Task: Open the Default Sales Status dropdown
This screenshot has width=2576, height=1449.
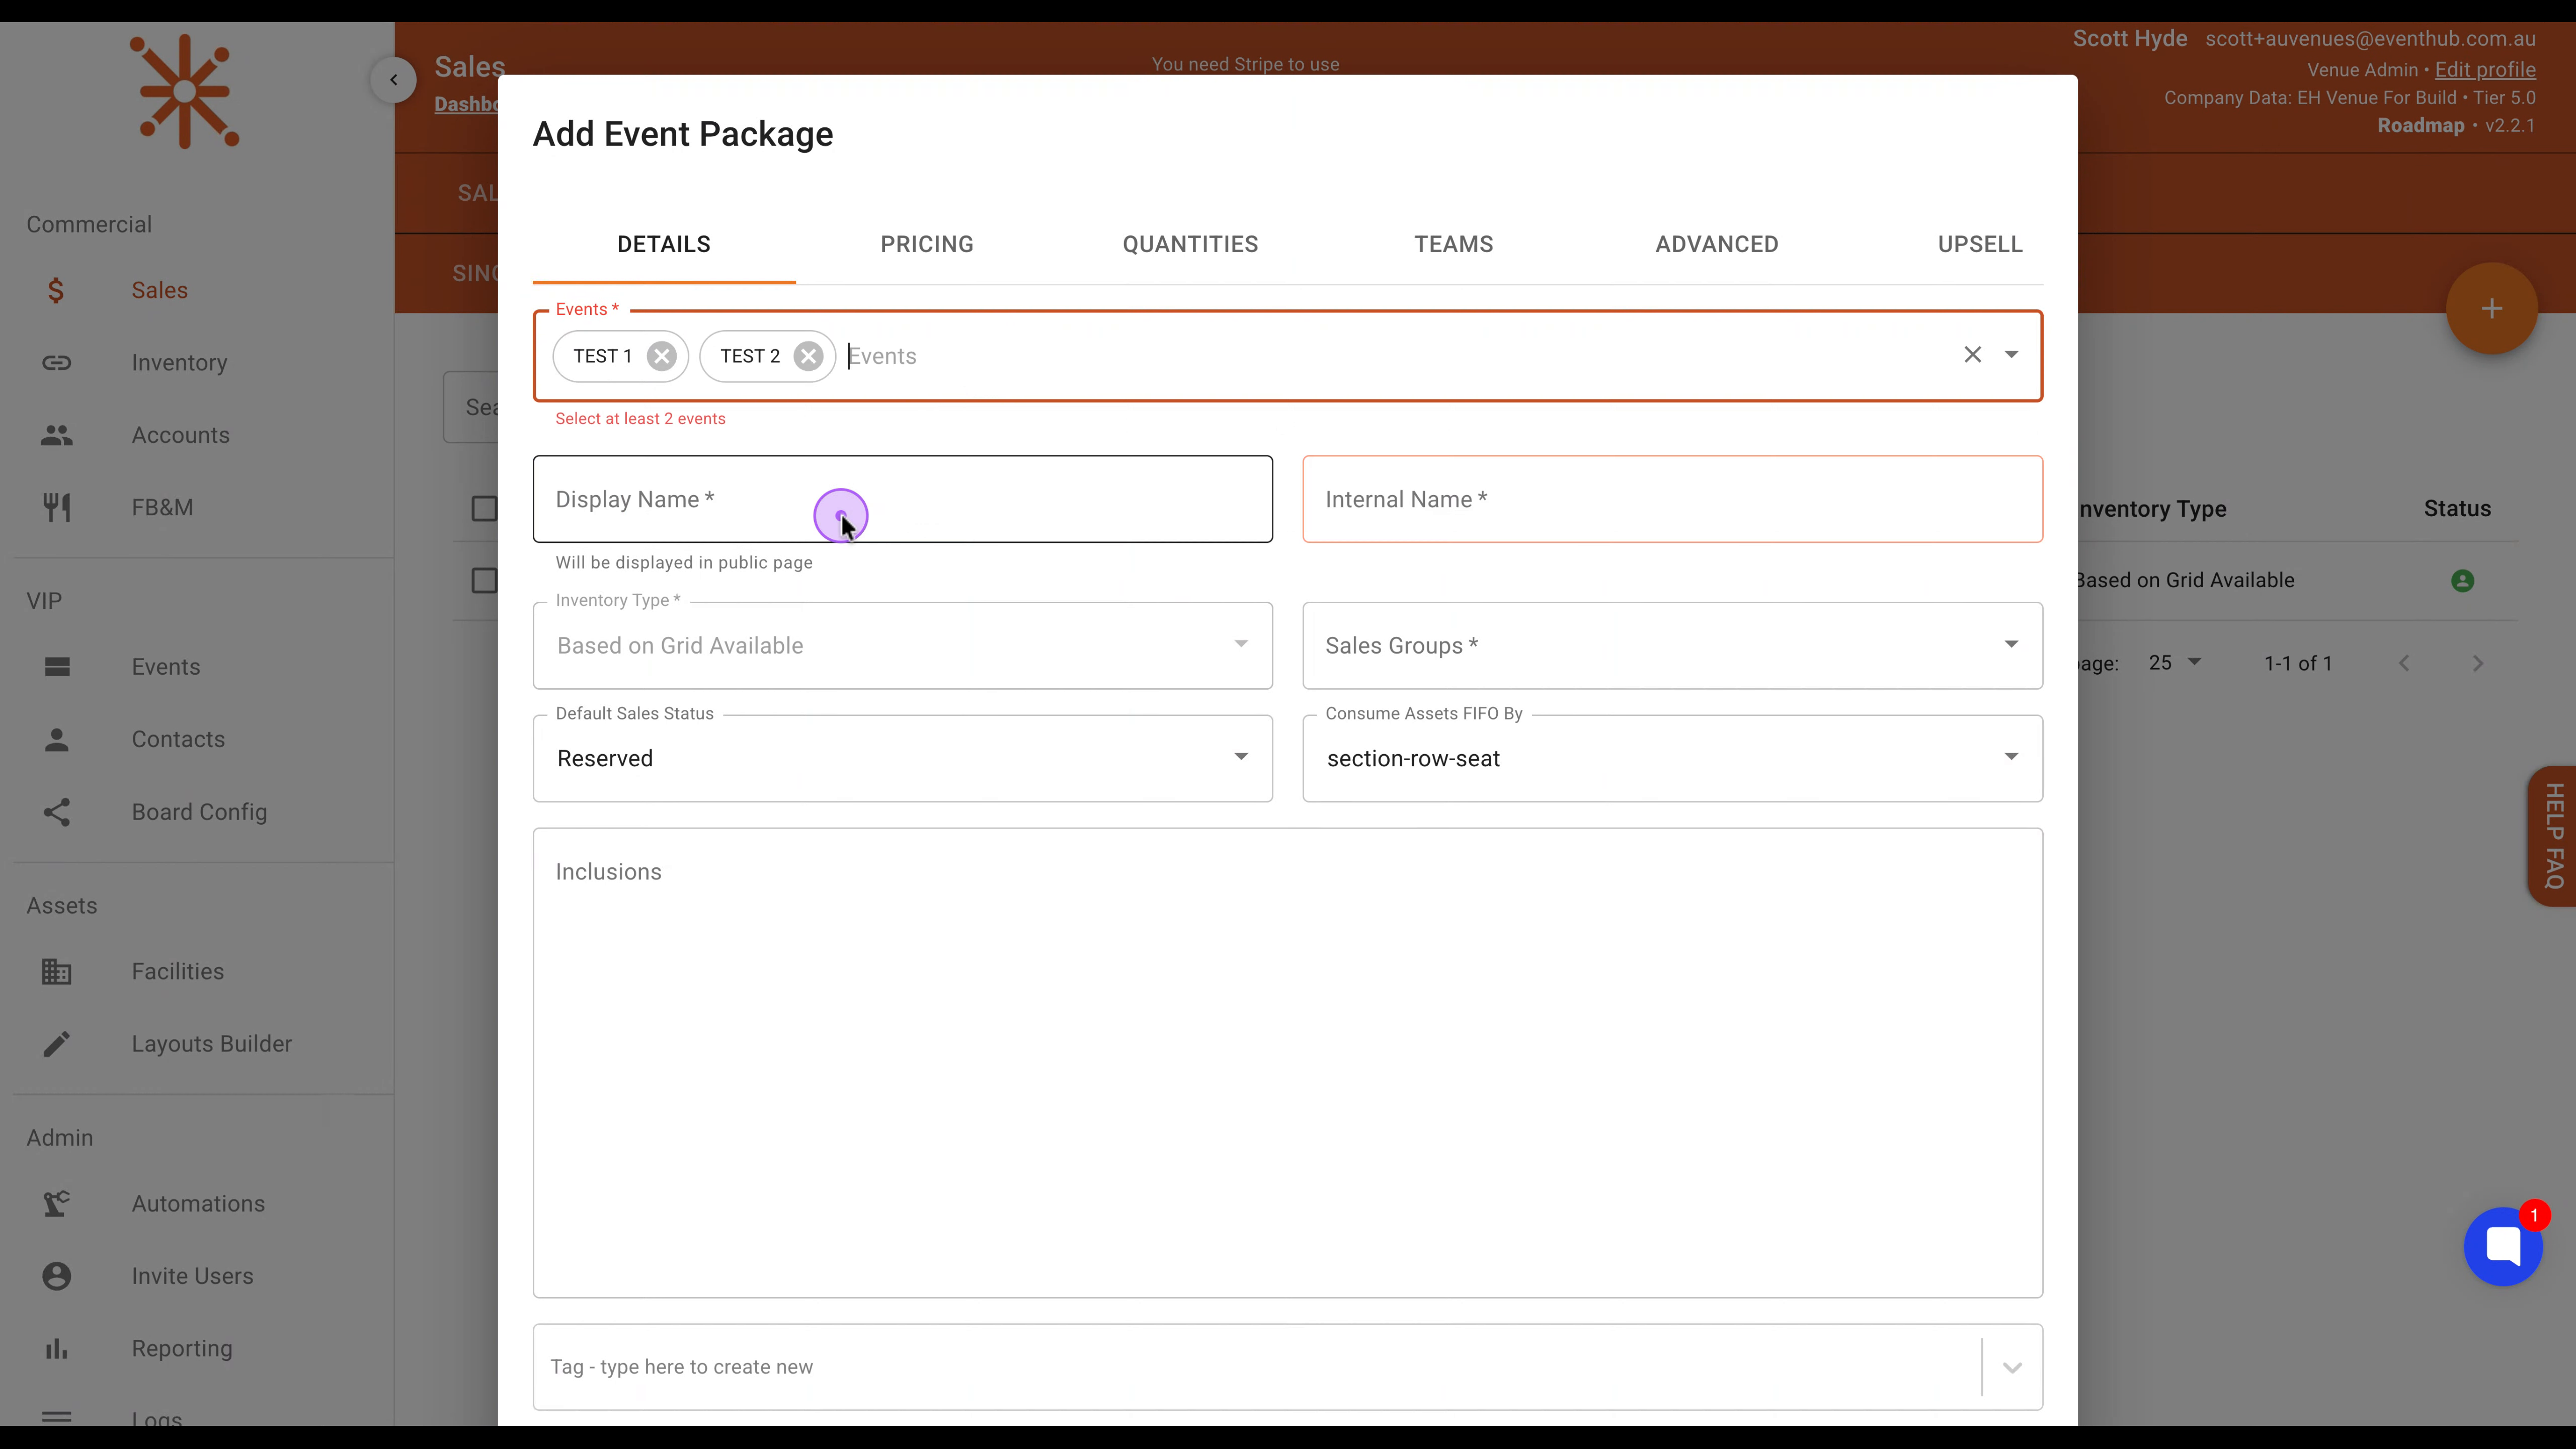Action: (x=902, y=758)
